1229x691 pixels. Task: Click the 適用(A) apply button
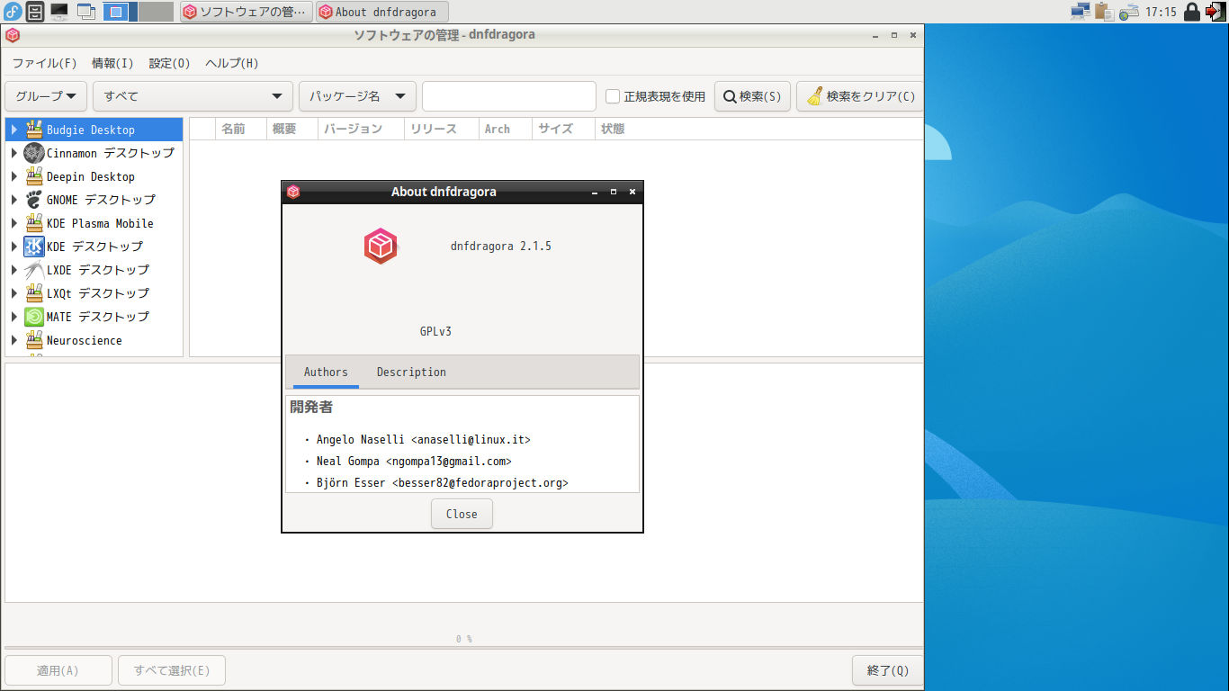click(58, 670)
